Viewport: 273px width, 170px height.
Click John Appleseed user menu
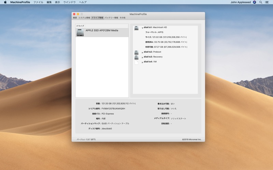(241, 2)
